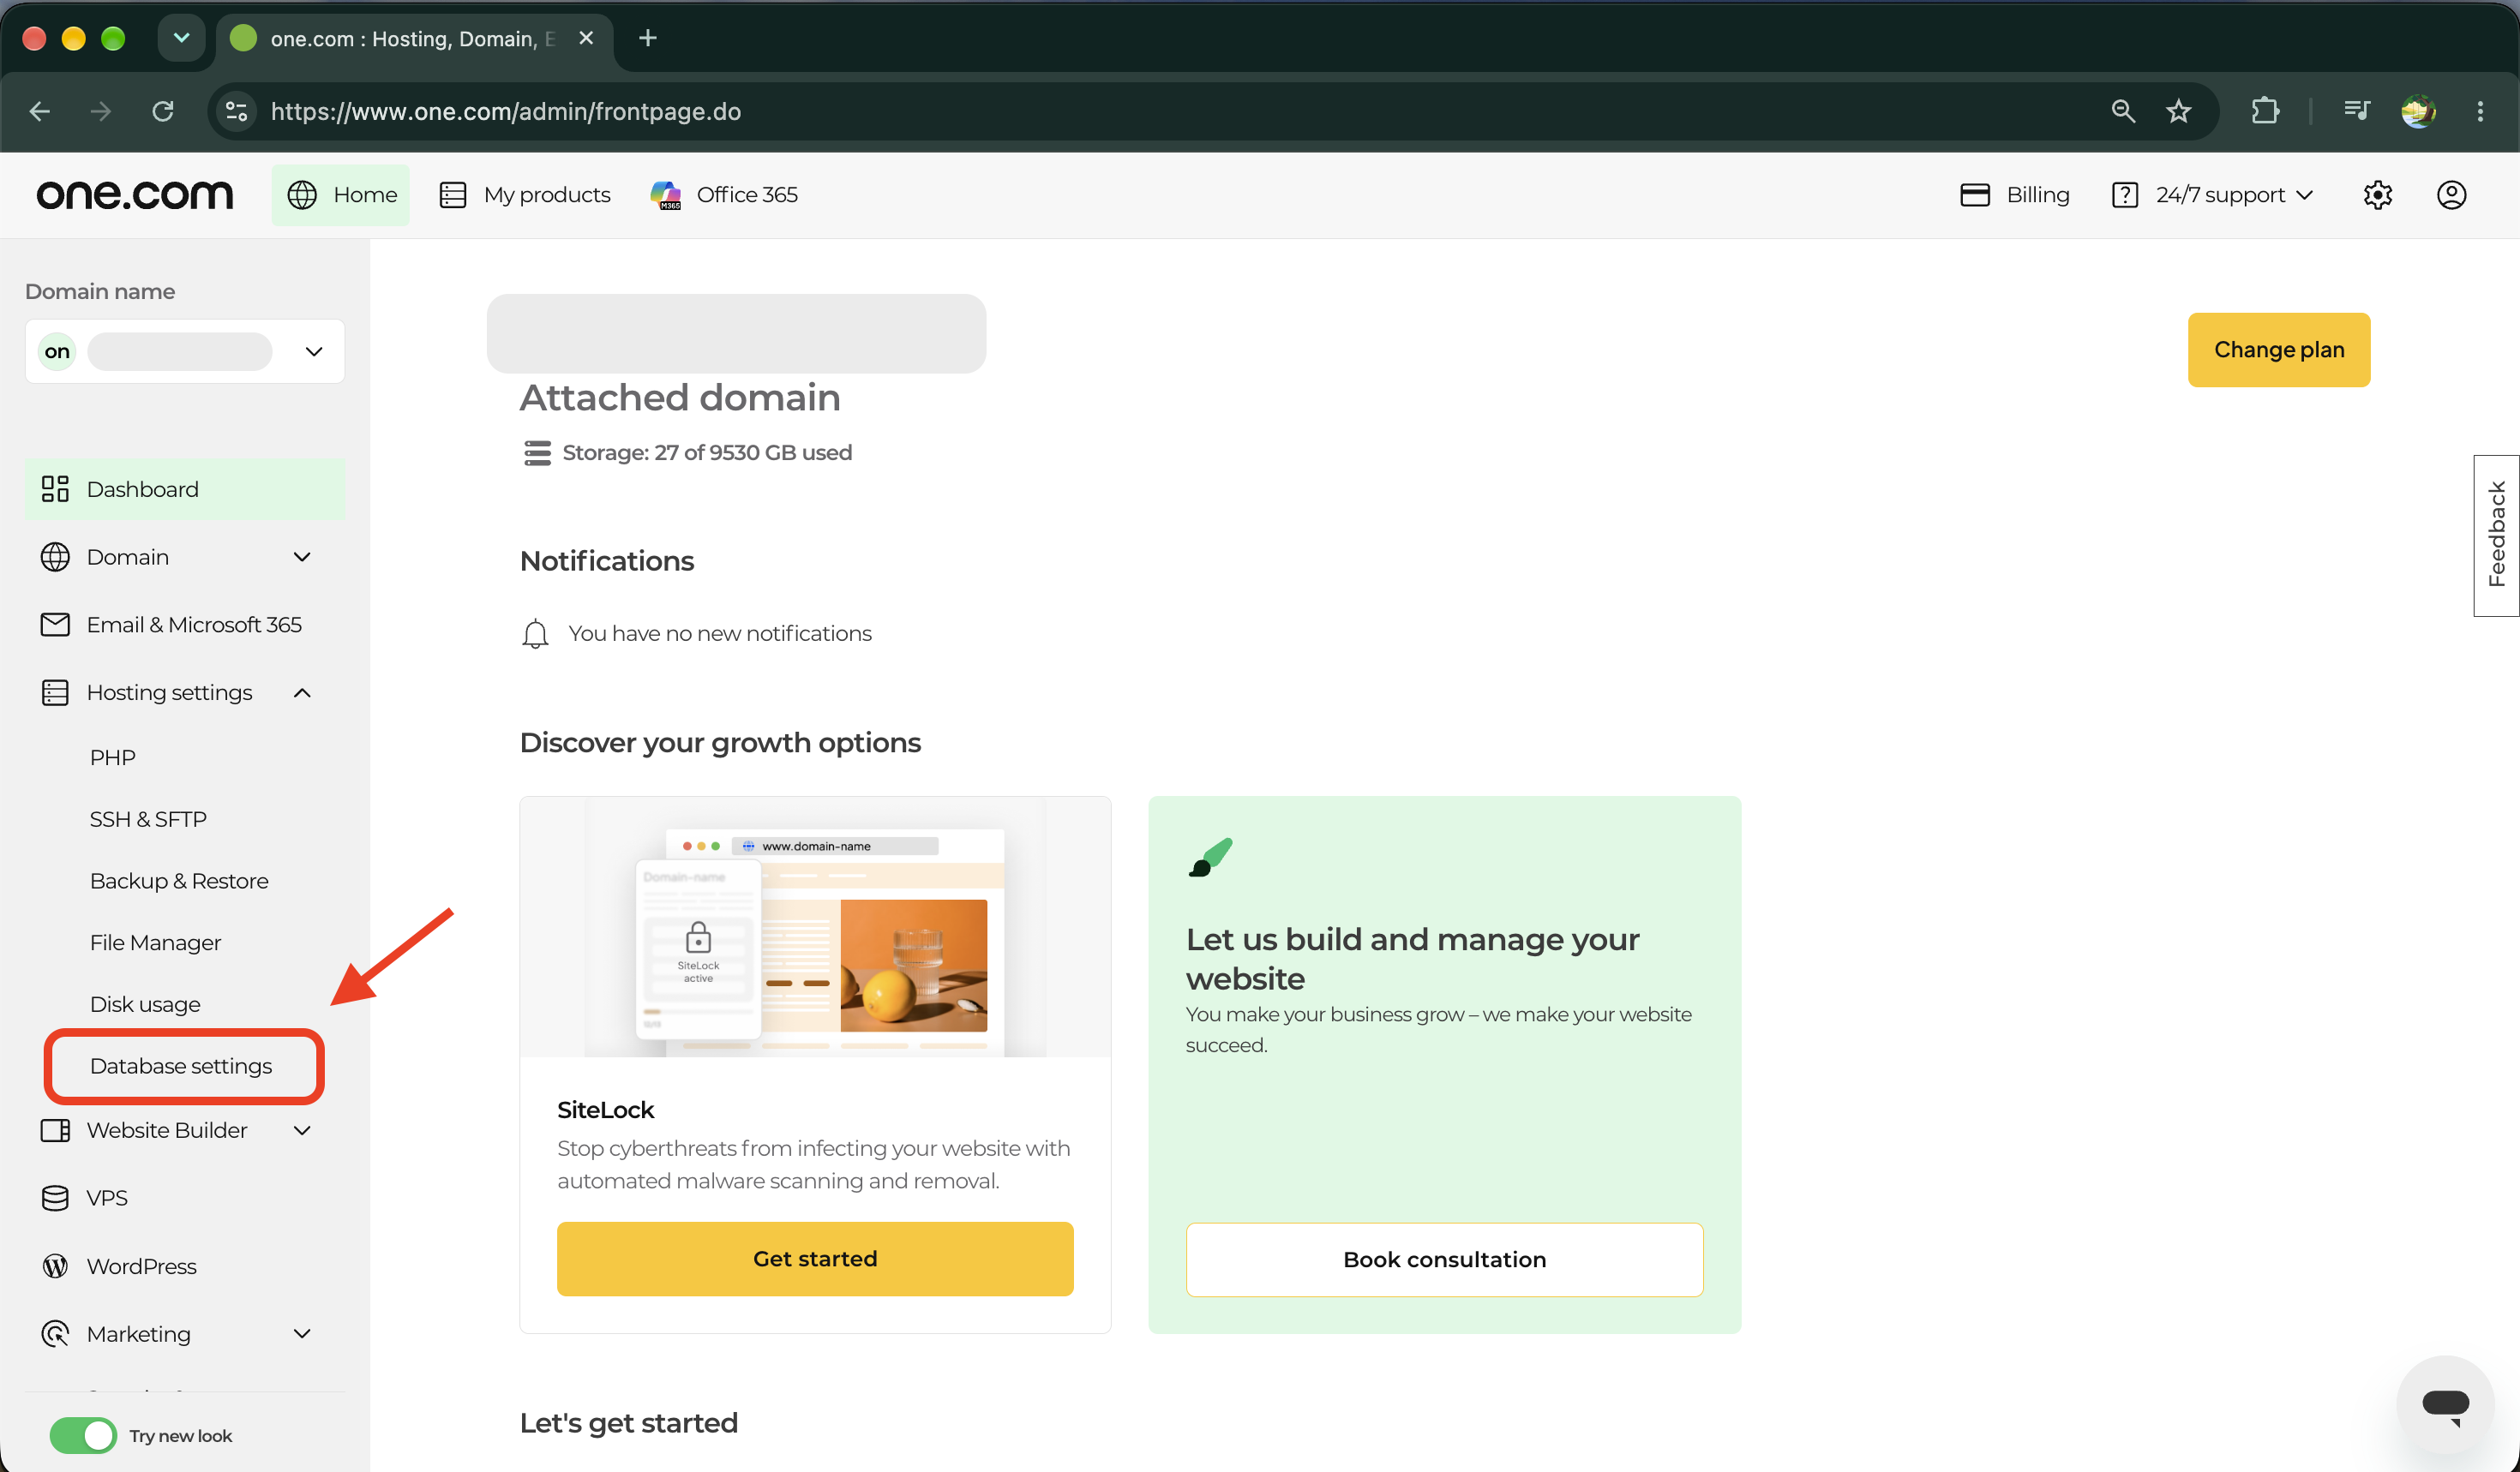Open the Chrome three-dot menu
This screenshot has width=2520, height=1472.
2480,111
